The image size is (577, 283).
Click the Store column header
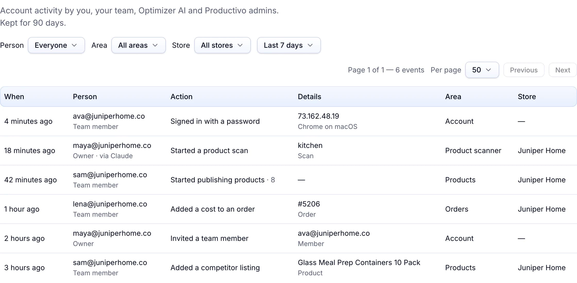point(527,97)
